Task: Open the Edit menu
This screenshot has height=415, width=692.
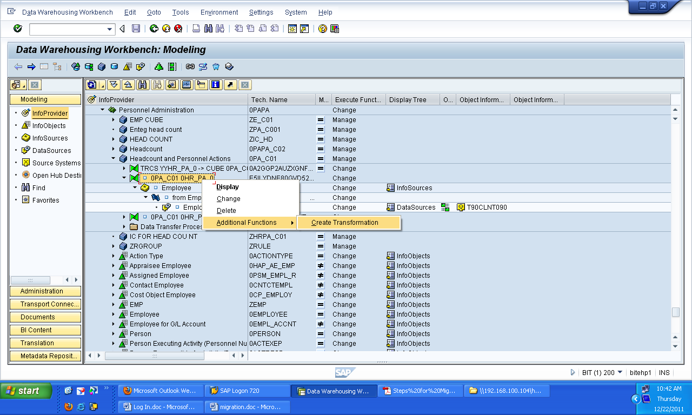Action: coord(130,12)
